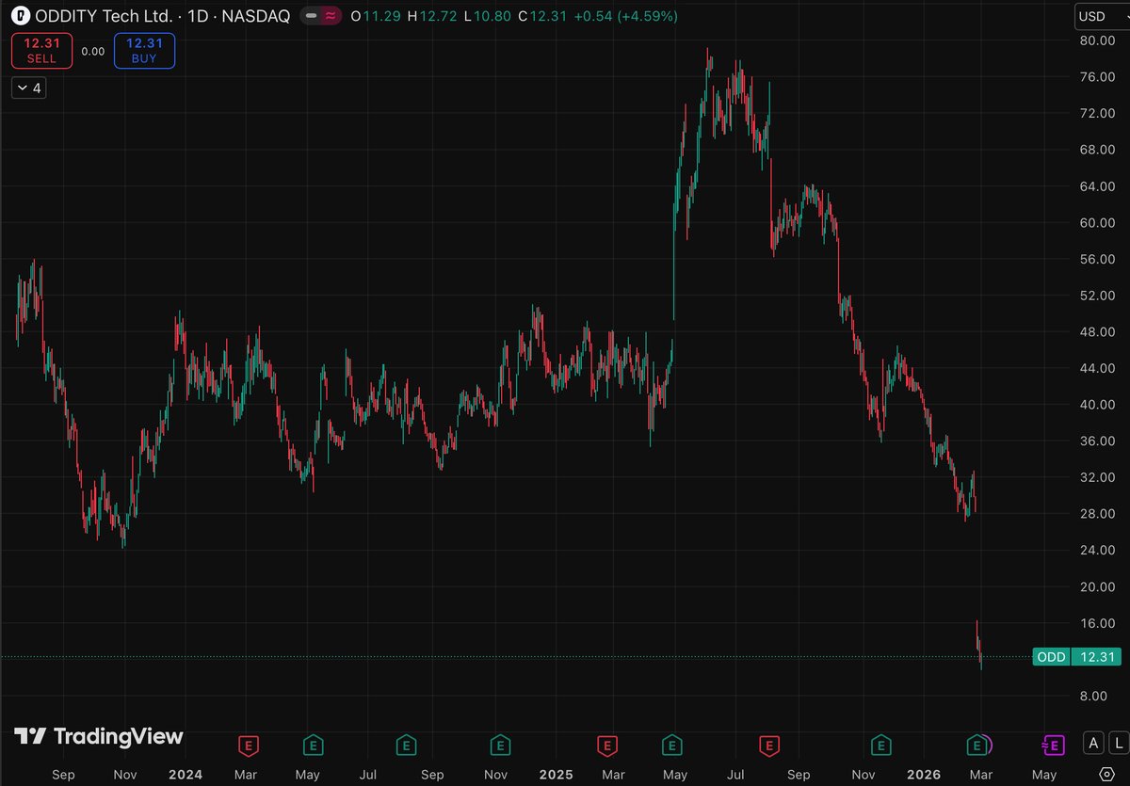1130x786 pixels.
Task: Click the red earnings marker near Mar 2024
Action: (248, 746)
